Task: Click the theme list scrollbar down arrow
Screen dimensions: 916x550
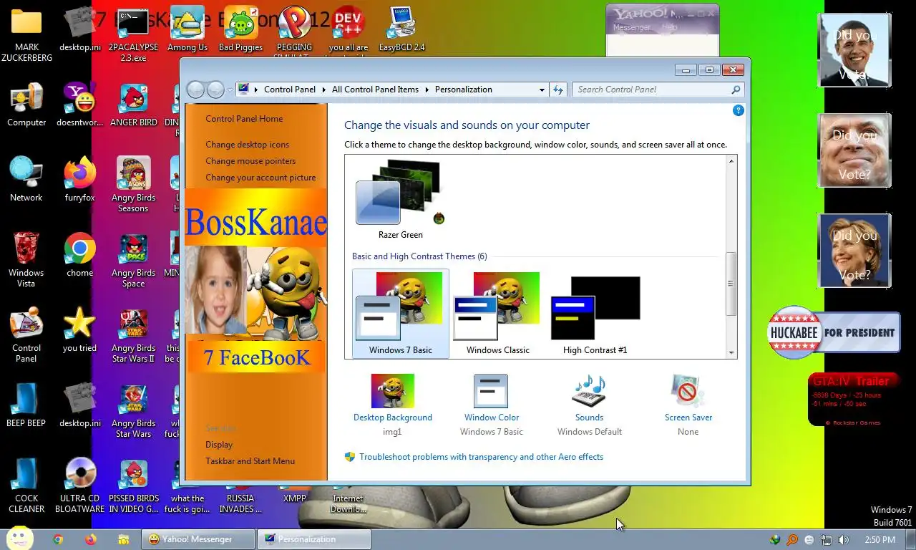Action: pos(731,352)
